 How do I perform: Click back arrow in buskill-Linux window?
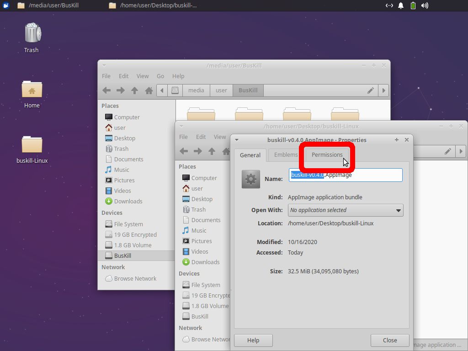[184, 151]
